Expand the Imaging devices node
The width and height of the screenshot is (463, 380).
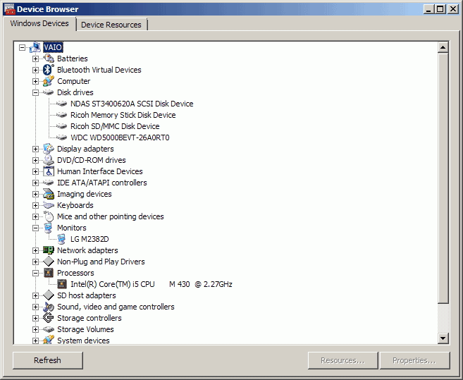coord(35,194)
